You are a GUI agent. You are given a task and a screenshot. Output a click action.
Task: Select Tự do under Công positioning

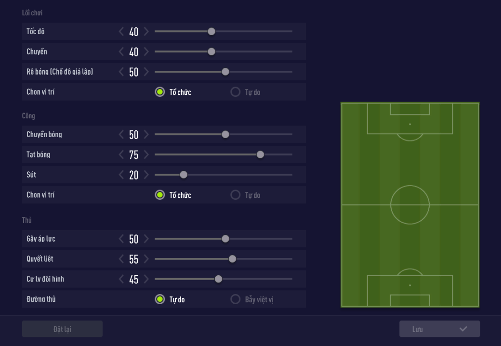[x=236, y=195]
